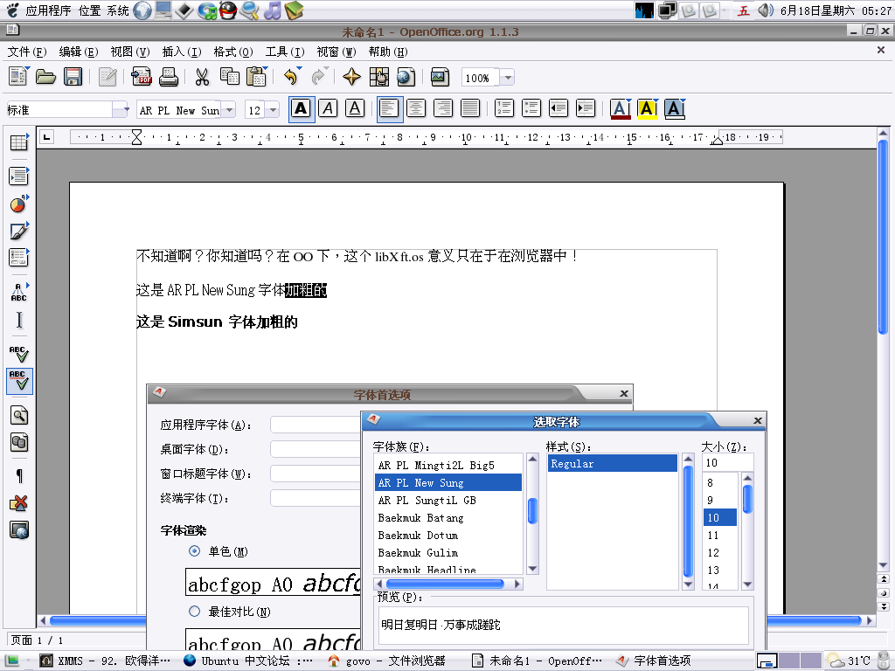Toggle Italic formatting button
The image size is (895, 671).
329,108
